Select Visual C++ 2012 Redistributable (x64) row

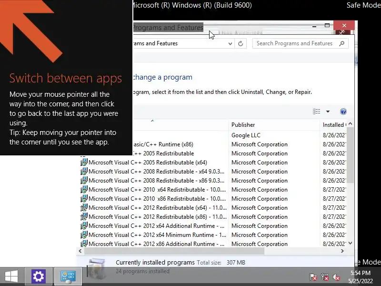152,208
